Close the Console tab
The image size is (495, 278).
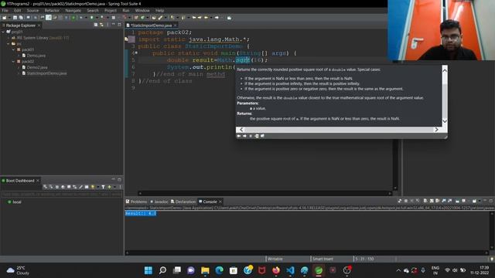[220, 202]
